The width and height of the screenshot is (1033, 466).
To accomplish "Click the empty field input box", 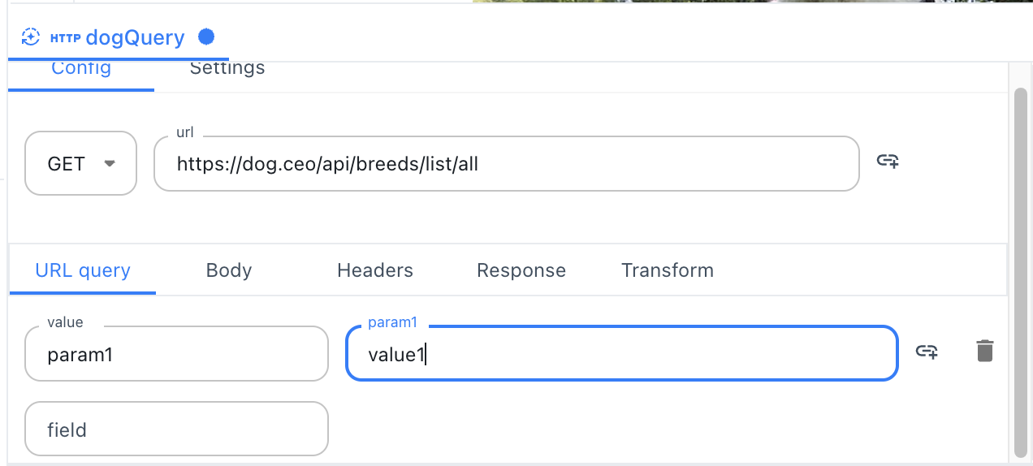I will pyautogui.click(x=176, y=429).
